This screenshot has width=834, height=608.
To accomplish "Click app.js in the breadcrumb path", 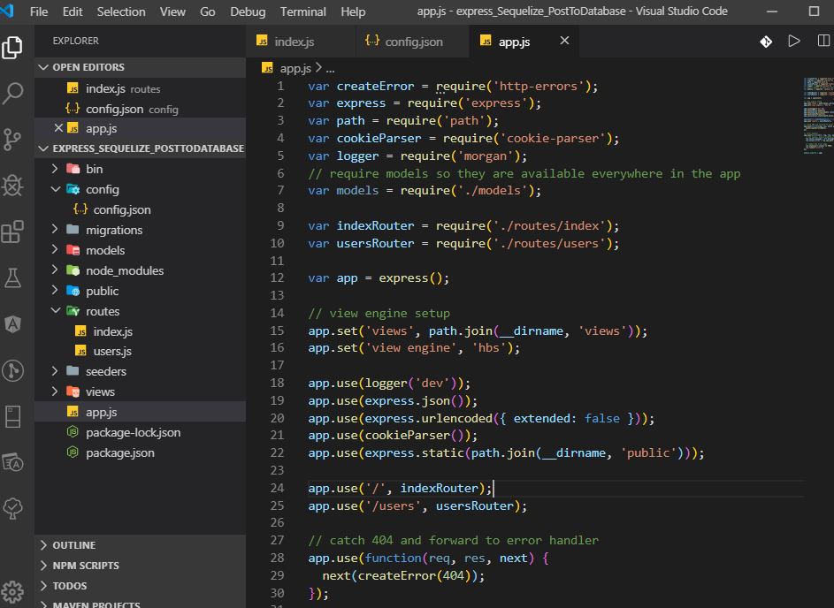I will (295, 68).
